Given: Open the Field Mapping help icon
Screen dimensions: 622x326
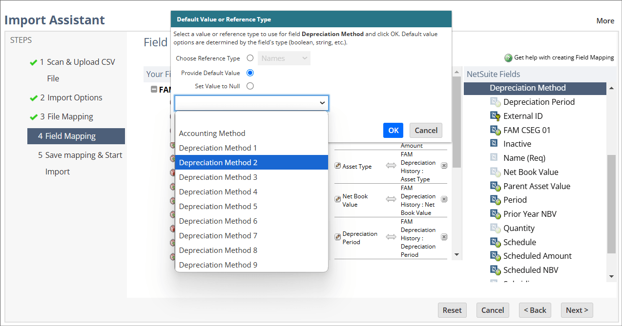Looking at the screenshot, I should click(x=508, y=58).
